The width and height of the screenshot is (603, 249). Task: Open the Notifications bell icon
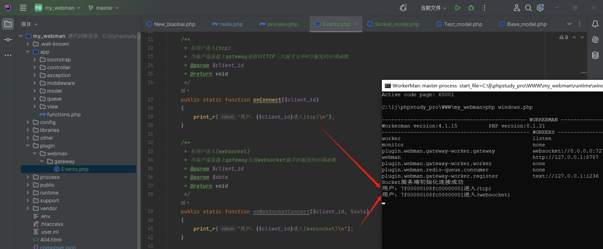(x=595, y=24)
